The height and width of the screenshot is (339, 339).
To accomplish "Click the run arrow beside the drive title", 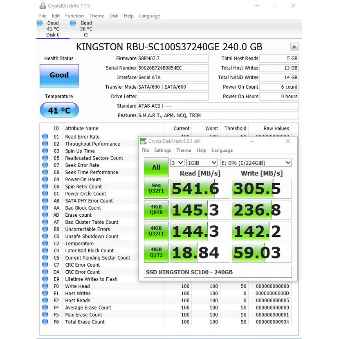I will (294, 47).
